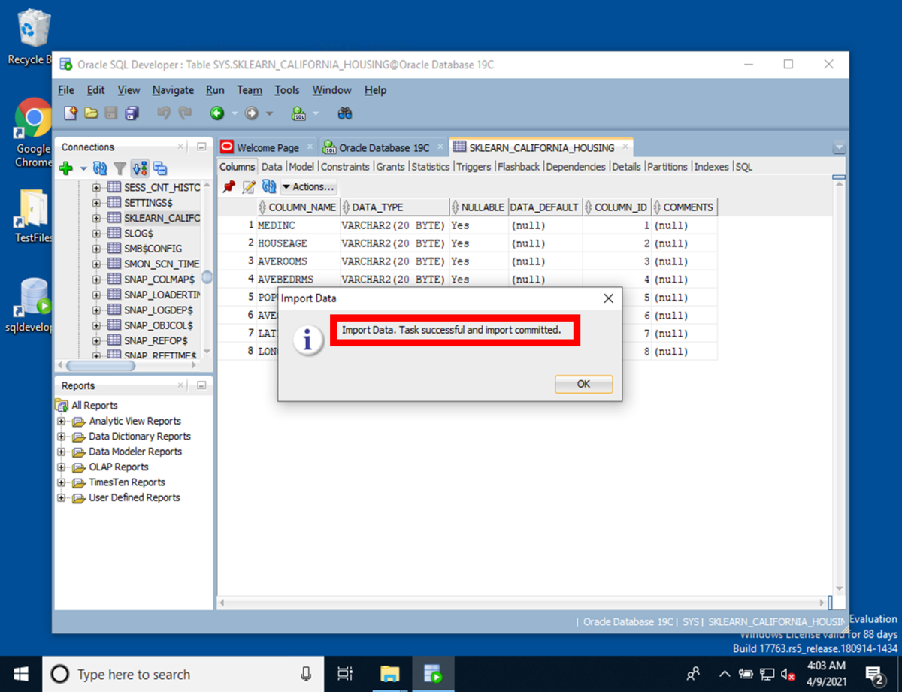Open the Navigate menu
This screenshot has height=692, width=902.
(173, 90)
